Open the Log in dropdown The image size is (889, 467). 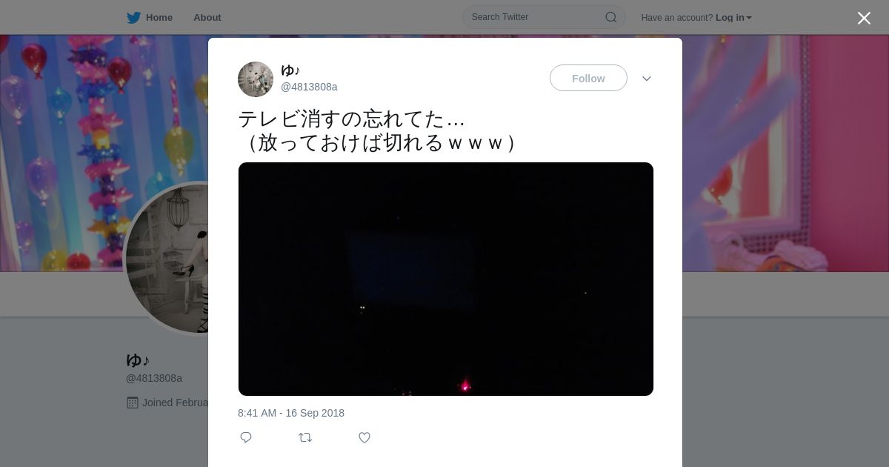[733, 18]
